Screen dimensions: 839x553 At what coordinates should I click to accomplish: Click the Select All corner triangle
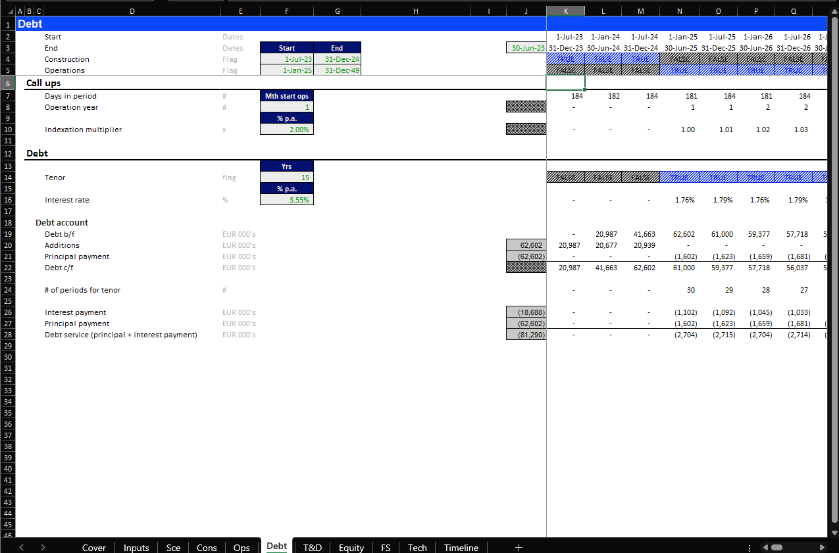[x=7, y=11]
